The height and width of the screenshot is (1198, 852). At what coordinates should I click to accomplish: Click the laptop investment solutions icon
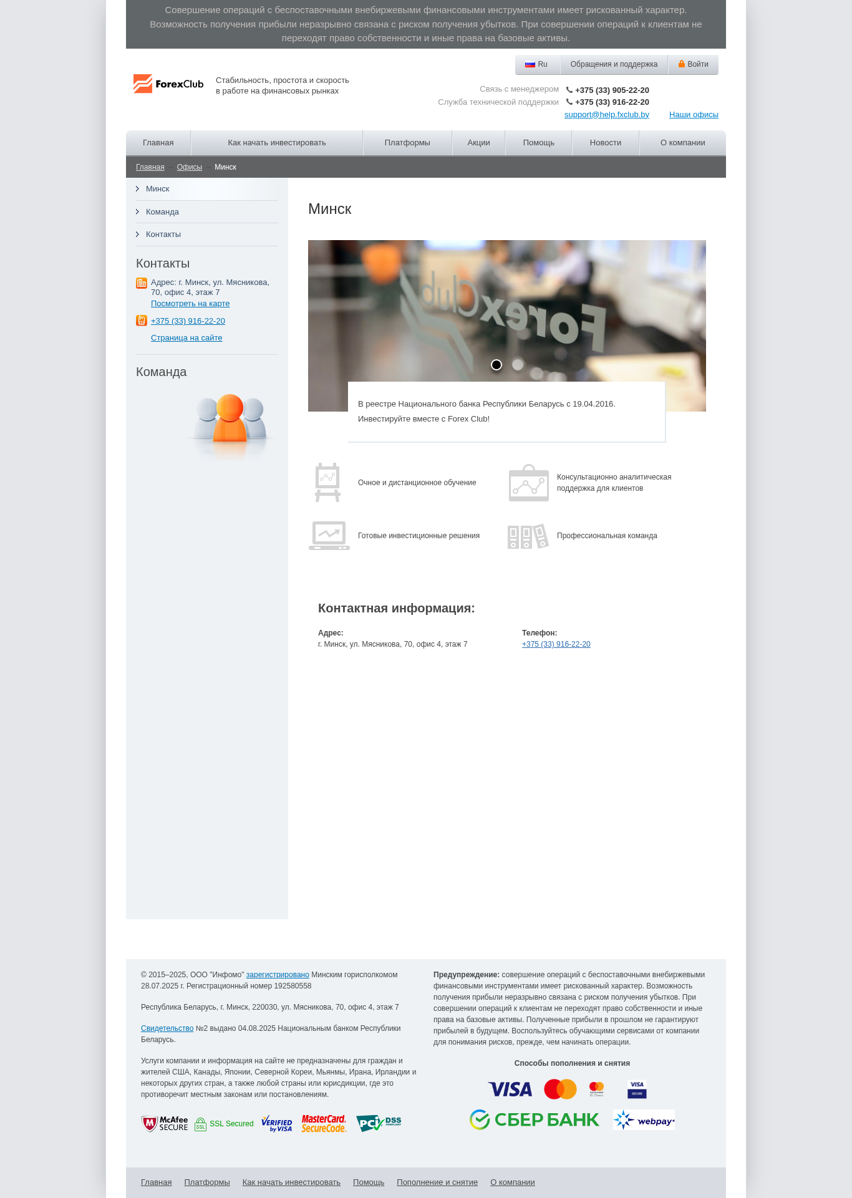tap(329, 536)
